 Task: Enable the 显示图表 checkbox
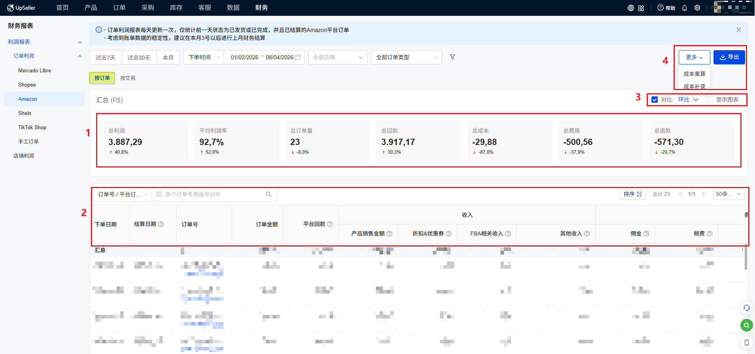click(710, 100)
